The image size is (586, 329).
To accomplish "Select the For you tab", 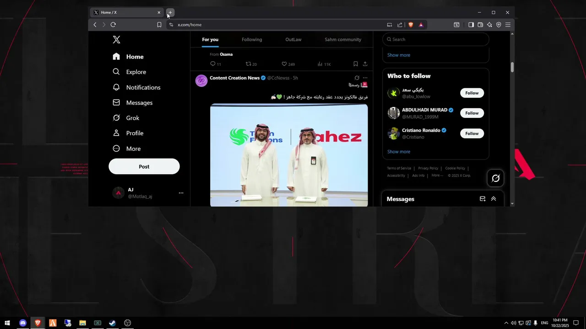I will pos(210,40).
